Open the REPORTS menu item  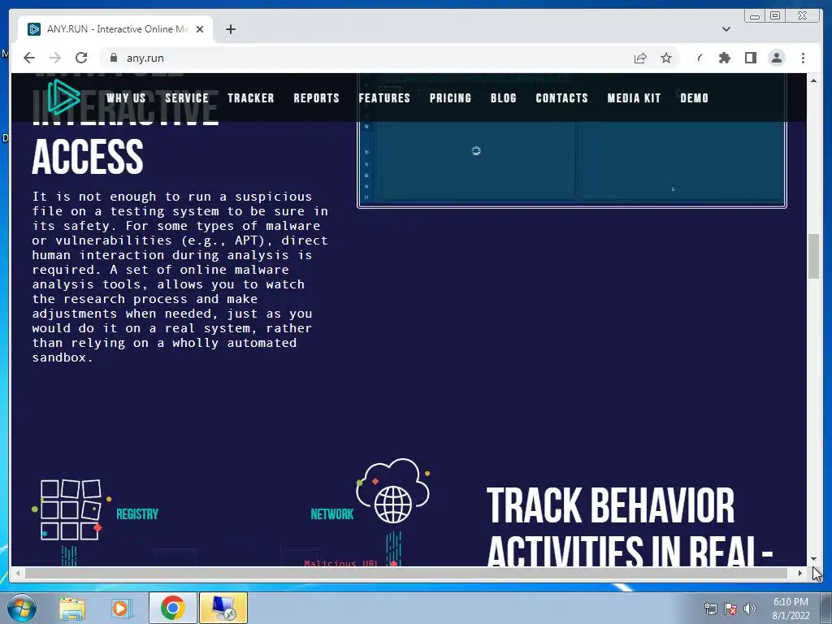(x=316, y=98)
